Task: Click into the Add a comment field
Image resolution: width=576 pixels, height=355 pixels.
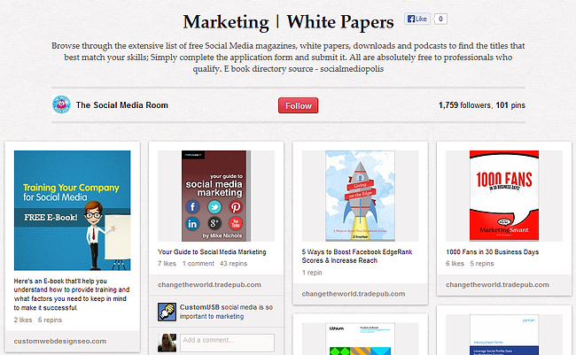Action: 226,342
